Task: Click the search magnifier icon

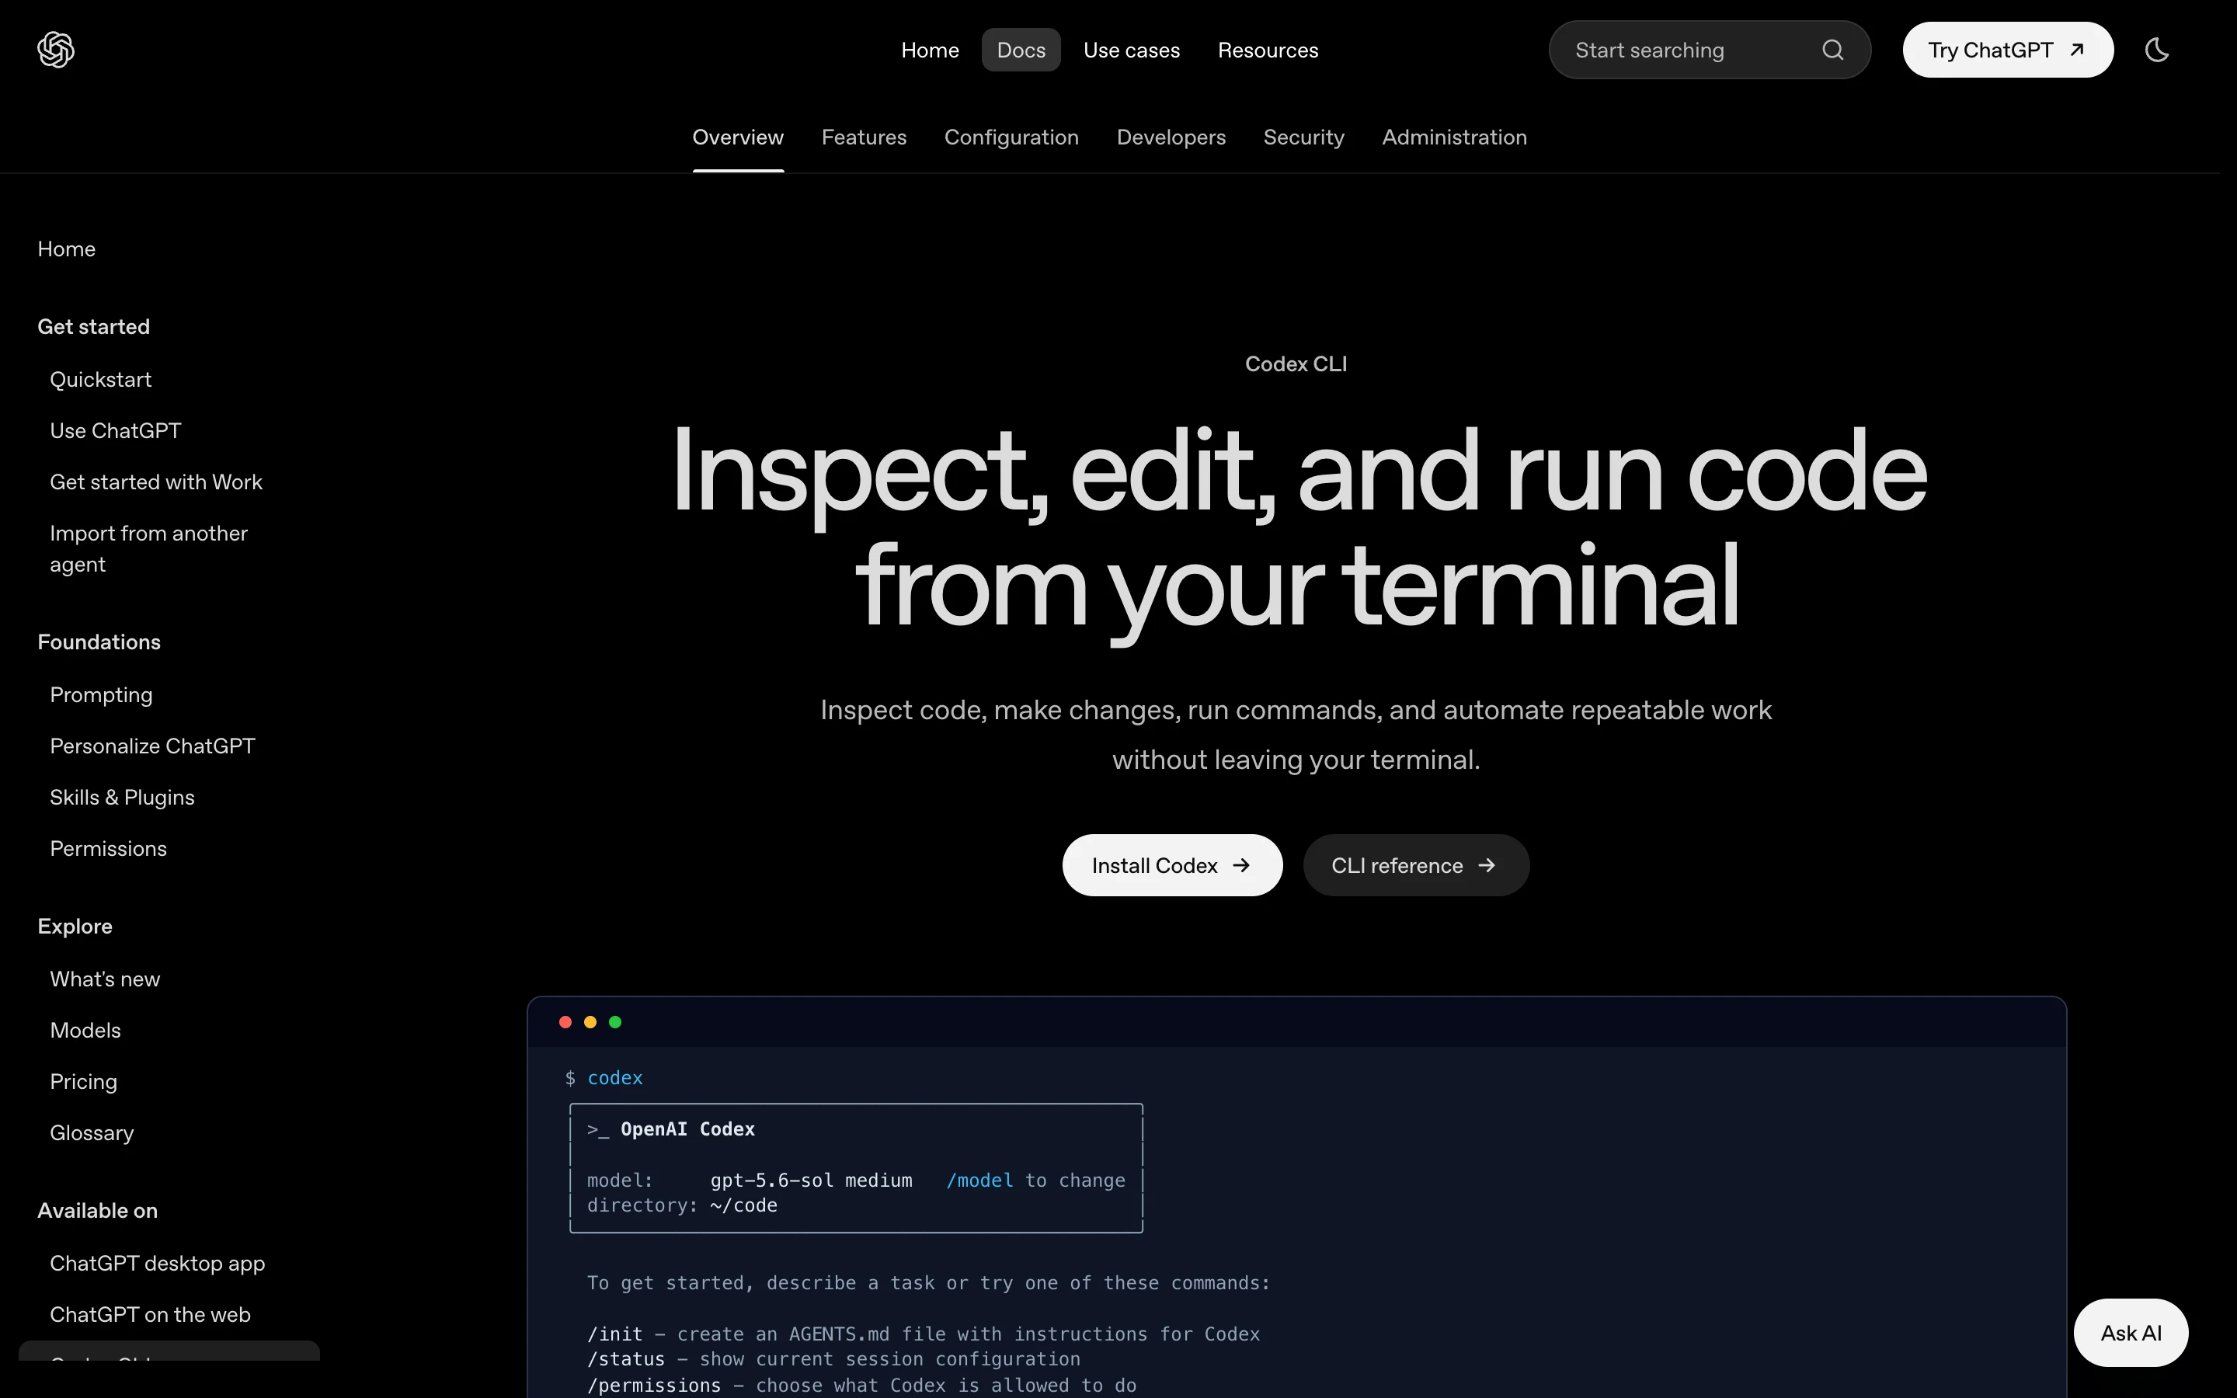Action: point(1832,50)
